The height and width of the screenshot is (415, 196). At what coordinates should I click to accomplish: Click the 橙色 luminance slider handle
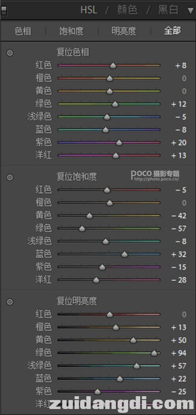pyautogui.click(x=116, y=327)
